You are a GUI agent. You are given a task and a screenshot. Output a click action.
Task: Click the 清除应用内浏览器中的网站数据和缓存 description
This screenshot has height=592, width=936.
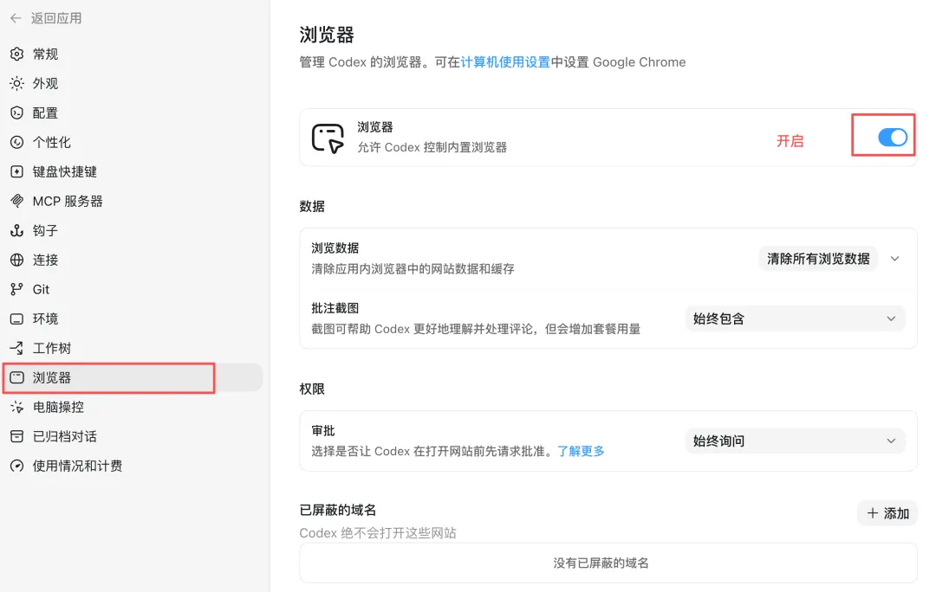[x=413, y=269]
